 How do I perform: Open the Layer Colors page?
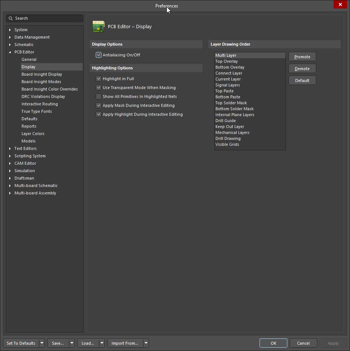33,134
